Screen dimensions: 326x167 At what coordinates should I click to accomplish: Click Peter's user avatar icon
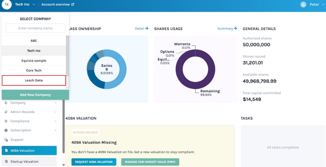click(303, 4)
